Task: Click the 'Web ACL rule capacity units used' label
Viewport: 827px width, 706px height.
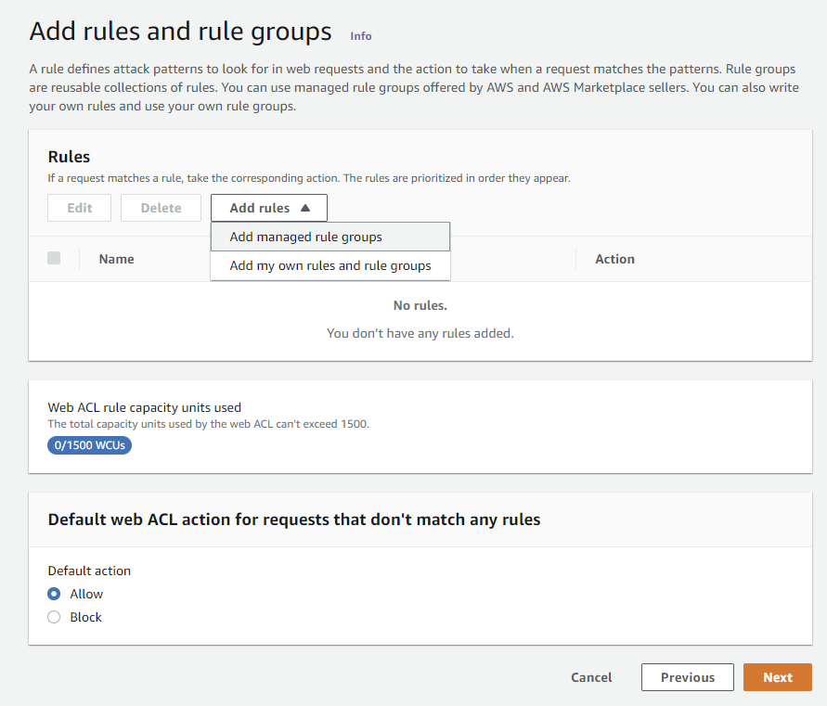Action: 144,407
